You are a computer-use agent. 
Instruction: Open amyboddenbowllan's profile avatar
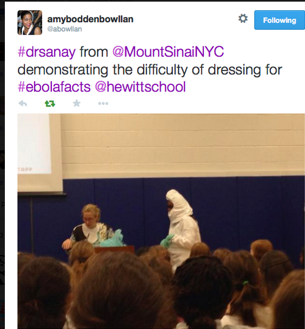click(x=30, y=23)
